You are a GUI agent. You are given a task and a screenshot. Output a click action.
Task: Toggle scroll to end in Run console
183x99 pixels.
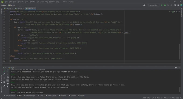coord(8,80)
